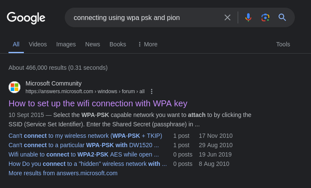Start voice search with the microphone icon
Viewport: 311px width, 188px height.
(x=248, y=17)
